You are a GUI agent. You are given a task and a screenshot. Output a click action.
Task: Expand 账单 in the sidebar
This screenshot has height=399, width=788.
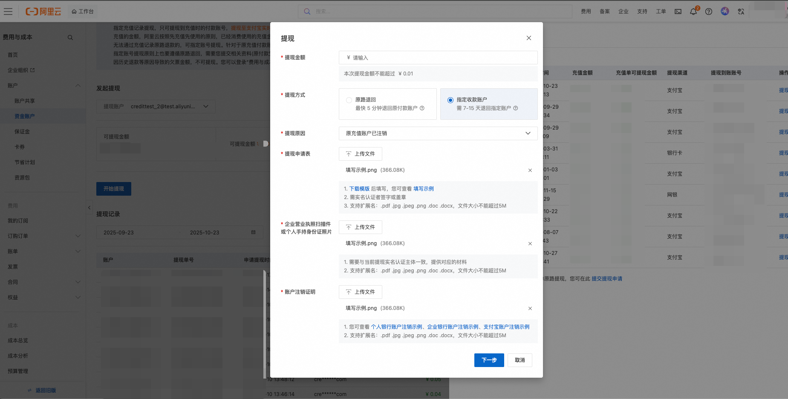tap(78, 251)
